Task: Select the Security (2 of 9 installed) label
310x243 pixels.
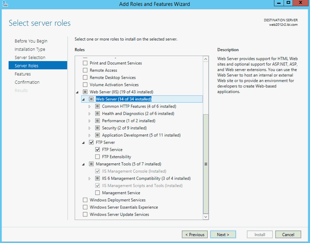Action: point(124,128)
